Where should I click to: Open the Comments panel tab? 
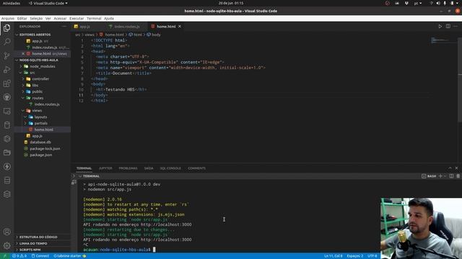click(196, 168)
